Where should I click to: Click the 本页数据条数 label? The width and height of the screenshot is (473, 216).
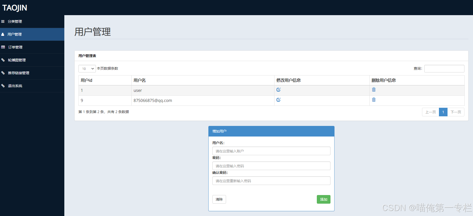pyautogui.click(x=107, y=68)
